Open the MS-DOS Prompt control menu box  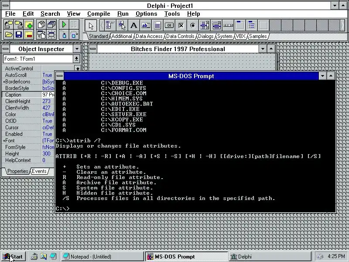coord(59,76)
